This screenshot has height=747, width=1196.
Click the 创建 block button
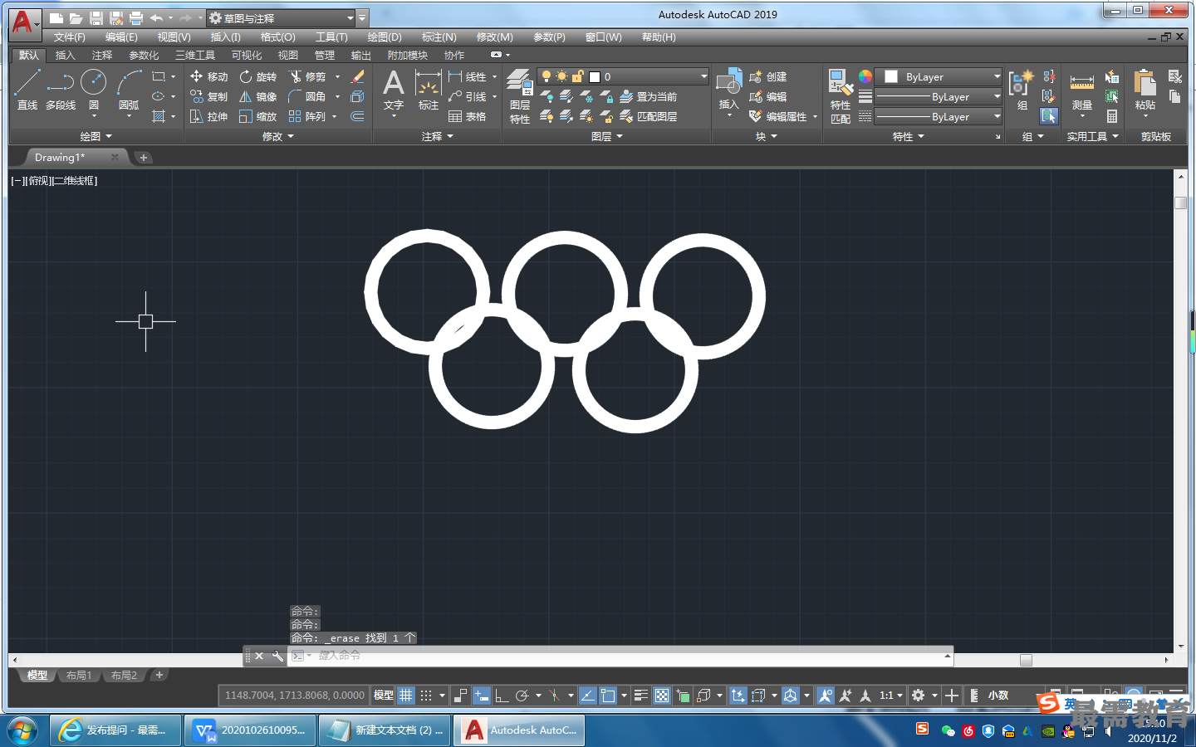[768, 76]
